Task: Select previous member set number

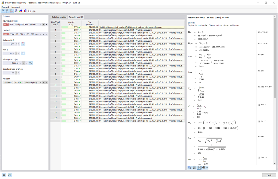Action: 16,44
